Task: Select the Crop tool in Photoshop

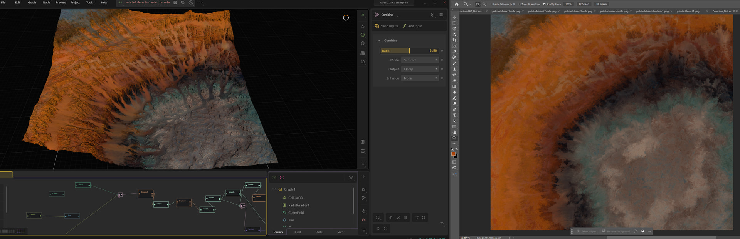Action: click(454, 40)
